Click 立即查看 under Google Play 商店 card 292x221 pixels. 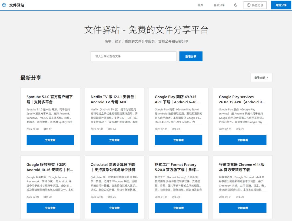coord(178,140)
